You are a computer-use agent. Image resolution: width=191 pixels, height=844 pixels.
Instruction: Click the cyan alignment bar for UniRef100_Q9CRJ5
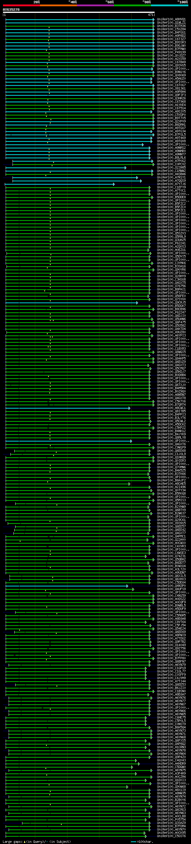[72, 303]
